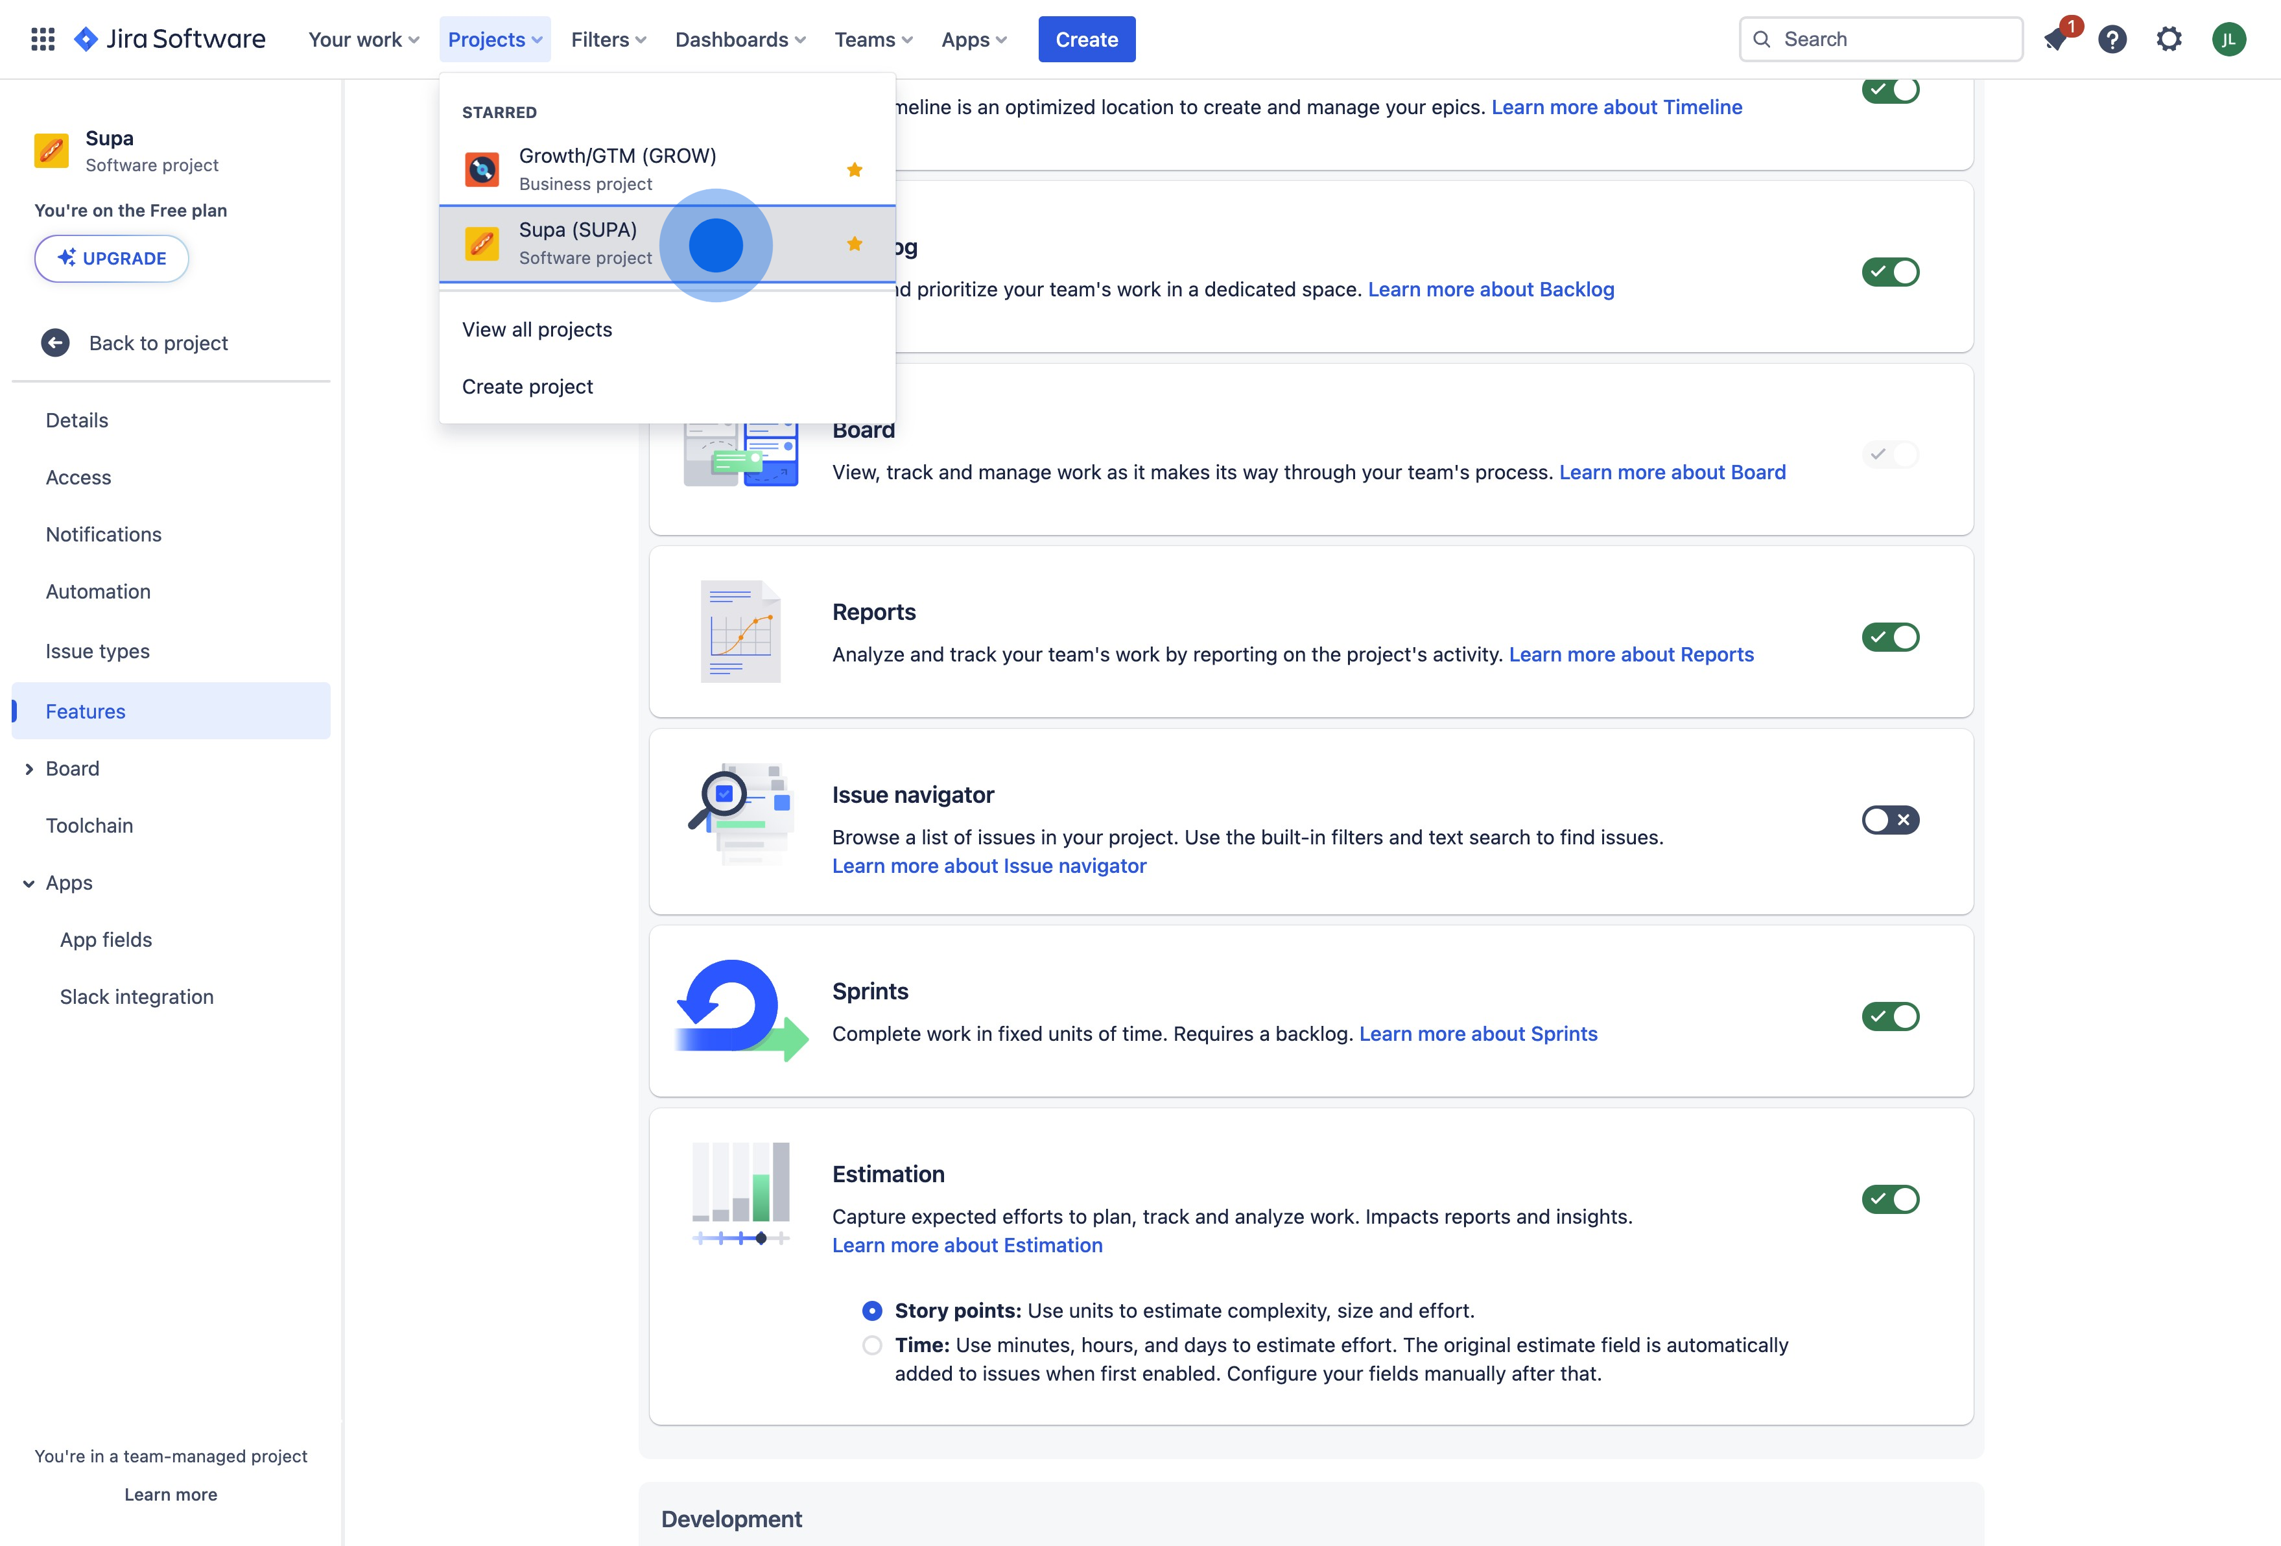
Task: Open the Filters dropdown
Action: click(609, 40)
